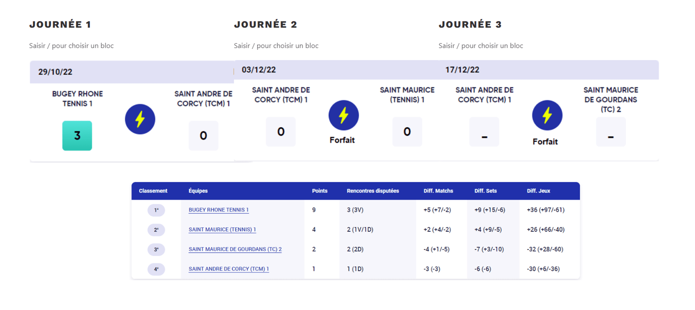Viewport: 695px width, 310px height.
Task: Click the lightning icon in Journée 3 match
Action: 547,115
